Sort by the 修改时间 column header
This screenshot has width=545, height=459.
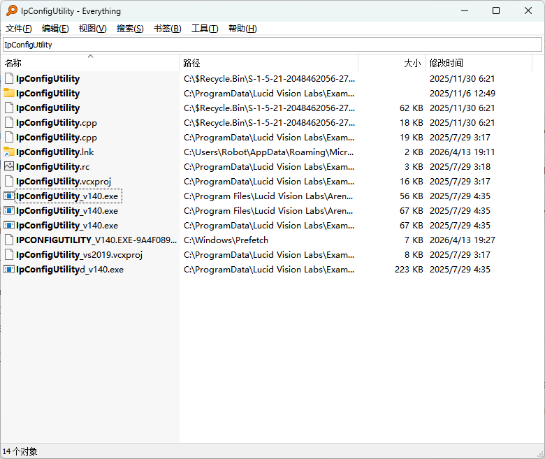[479, 63]
